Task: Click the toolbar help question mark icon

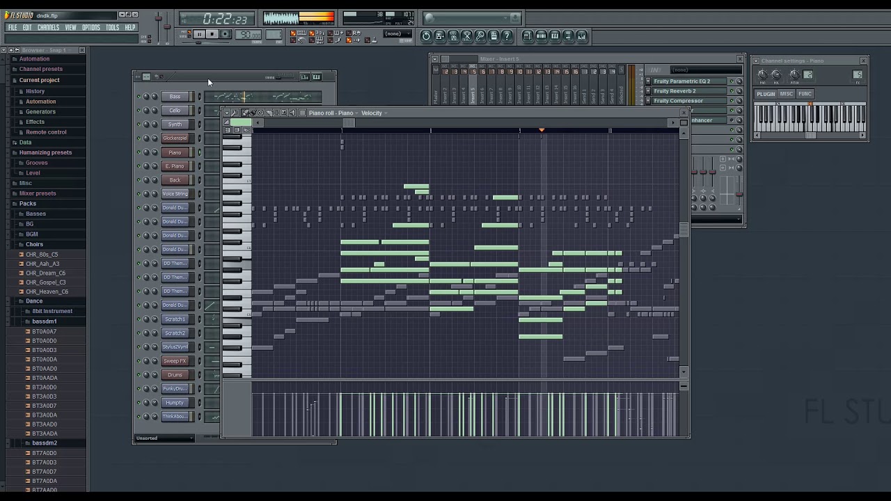Action: tap(507, 36)
